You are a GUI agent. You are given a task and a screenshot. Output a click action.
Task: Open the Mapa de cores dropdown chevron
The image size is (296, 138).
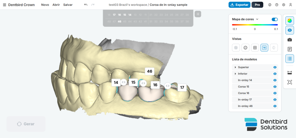pos(257,19)
